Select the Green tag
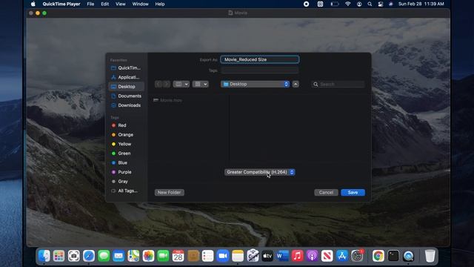The height and width of the screenshot is (267, 474). (x=127, y=154)
